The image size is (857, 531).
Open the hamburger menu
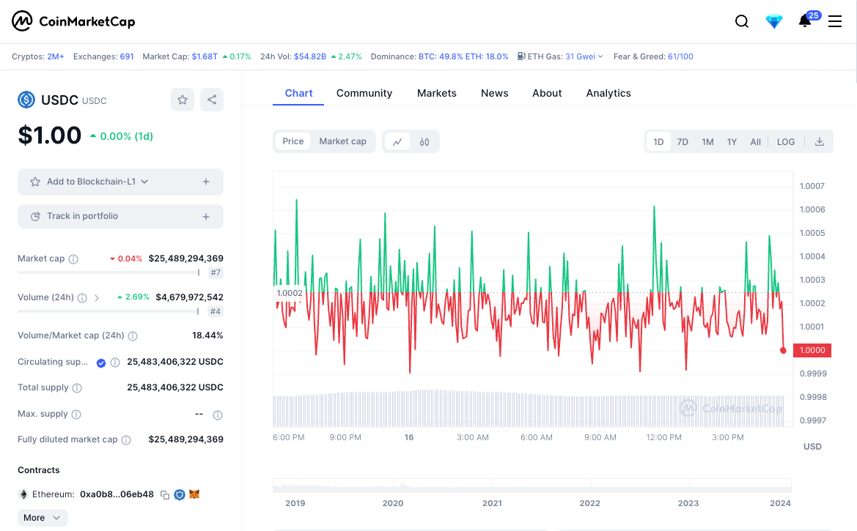pyautogui.click(x=834, y=21)
